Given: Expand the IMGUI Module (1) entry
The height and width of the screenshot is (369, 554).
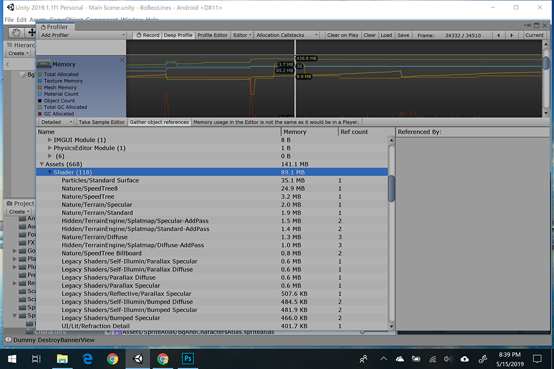Looking at the screenshot, I should coord(50,140).
